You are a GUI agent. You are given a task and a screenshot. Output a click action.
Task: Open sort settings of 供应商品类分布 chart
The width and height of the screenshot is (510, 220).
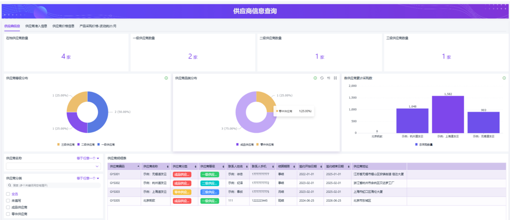tap(329, 78)
